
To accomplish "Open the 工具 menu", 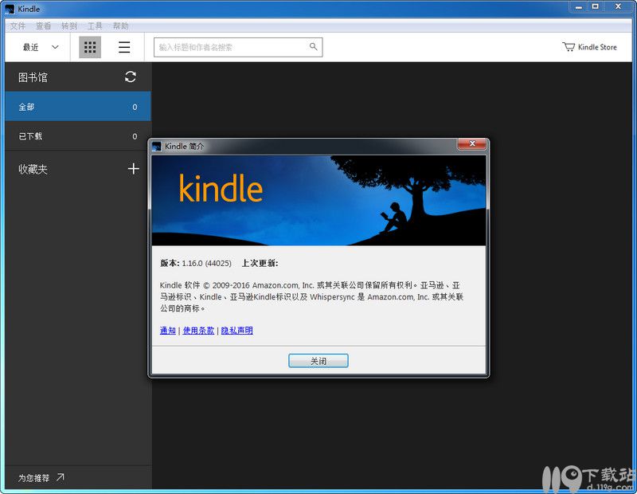I will coord(95,26).
